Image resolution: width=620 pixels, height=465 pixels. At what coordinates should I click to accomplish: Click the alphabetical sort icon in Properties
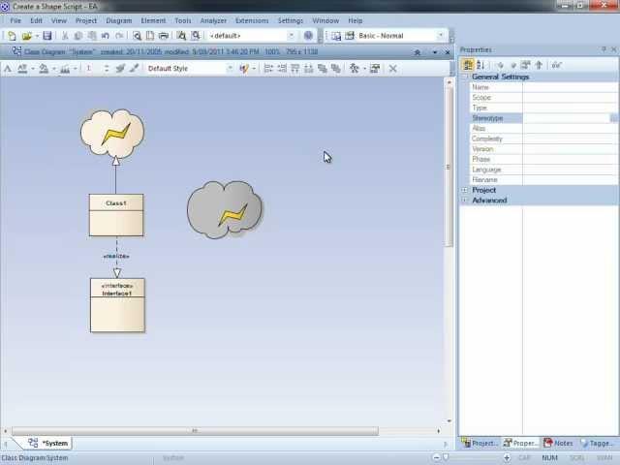tap(480, 65)
